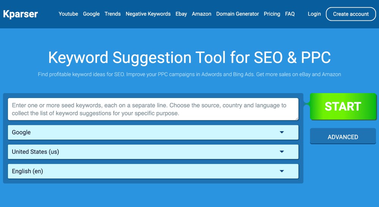Open the United States country dropdown
Image resolution: width=379 pixels, height=207 pixels.
click(x=153, y=152)
